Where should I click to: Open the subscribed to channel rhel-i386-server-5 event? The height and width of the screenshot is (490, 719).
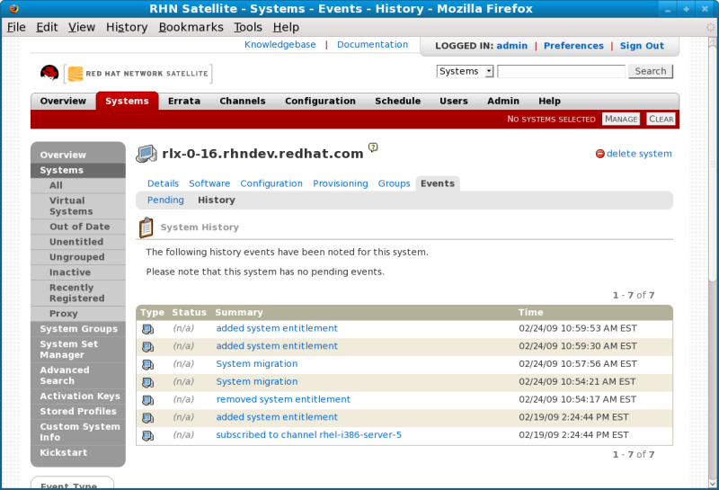(x=308, y=435)
